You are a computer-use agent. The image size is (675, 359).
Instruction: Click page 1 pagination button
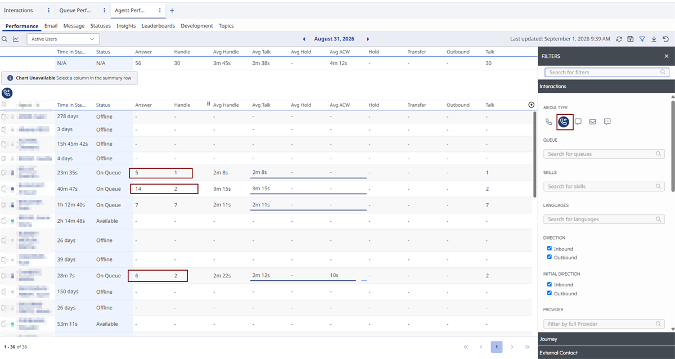pos(497,347)
